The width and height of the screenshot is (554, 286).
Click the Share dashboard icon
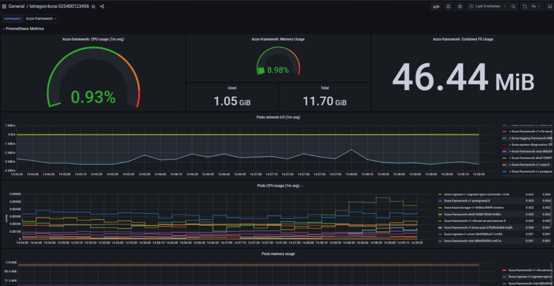tap(102, 6)
